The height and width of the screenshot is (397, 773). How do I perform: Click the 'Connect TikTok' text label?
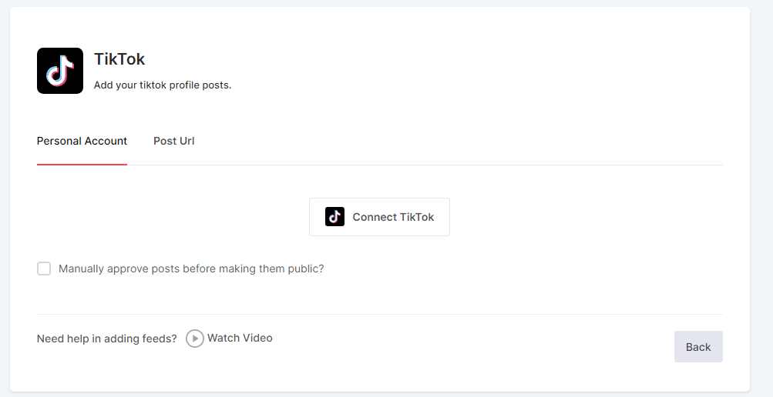393,217
